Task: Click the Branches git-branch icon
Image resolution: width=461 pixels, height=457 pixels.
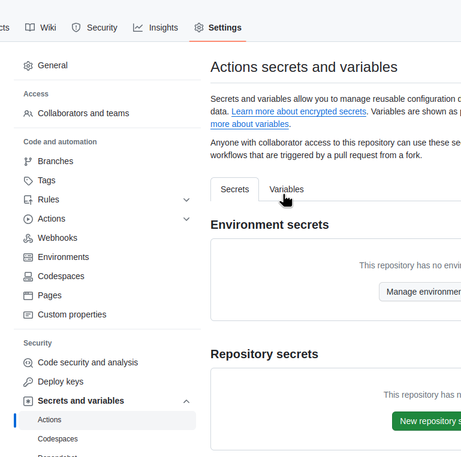Action: [x=28, y=162]
